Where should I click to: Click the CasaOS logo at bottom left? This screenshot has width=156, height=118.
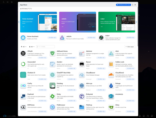tap(9, 116)
